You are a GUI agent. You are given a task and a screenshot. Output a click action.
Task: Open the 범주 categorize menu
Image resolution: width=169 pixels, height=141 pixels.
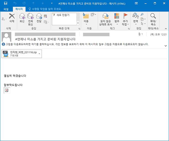[117, 19]
